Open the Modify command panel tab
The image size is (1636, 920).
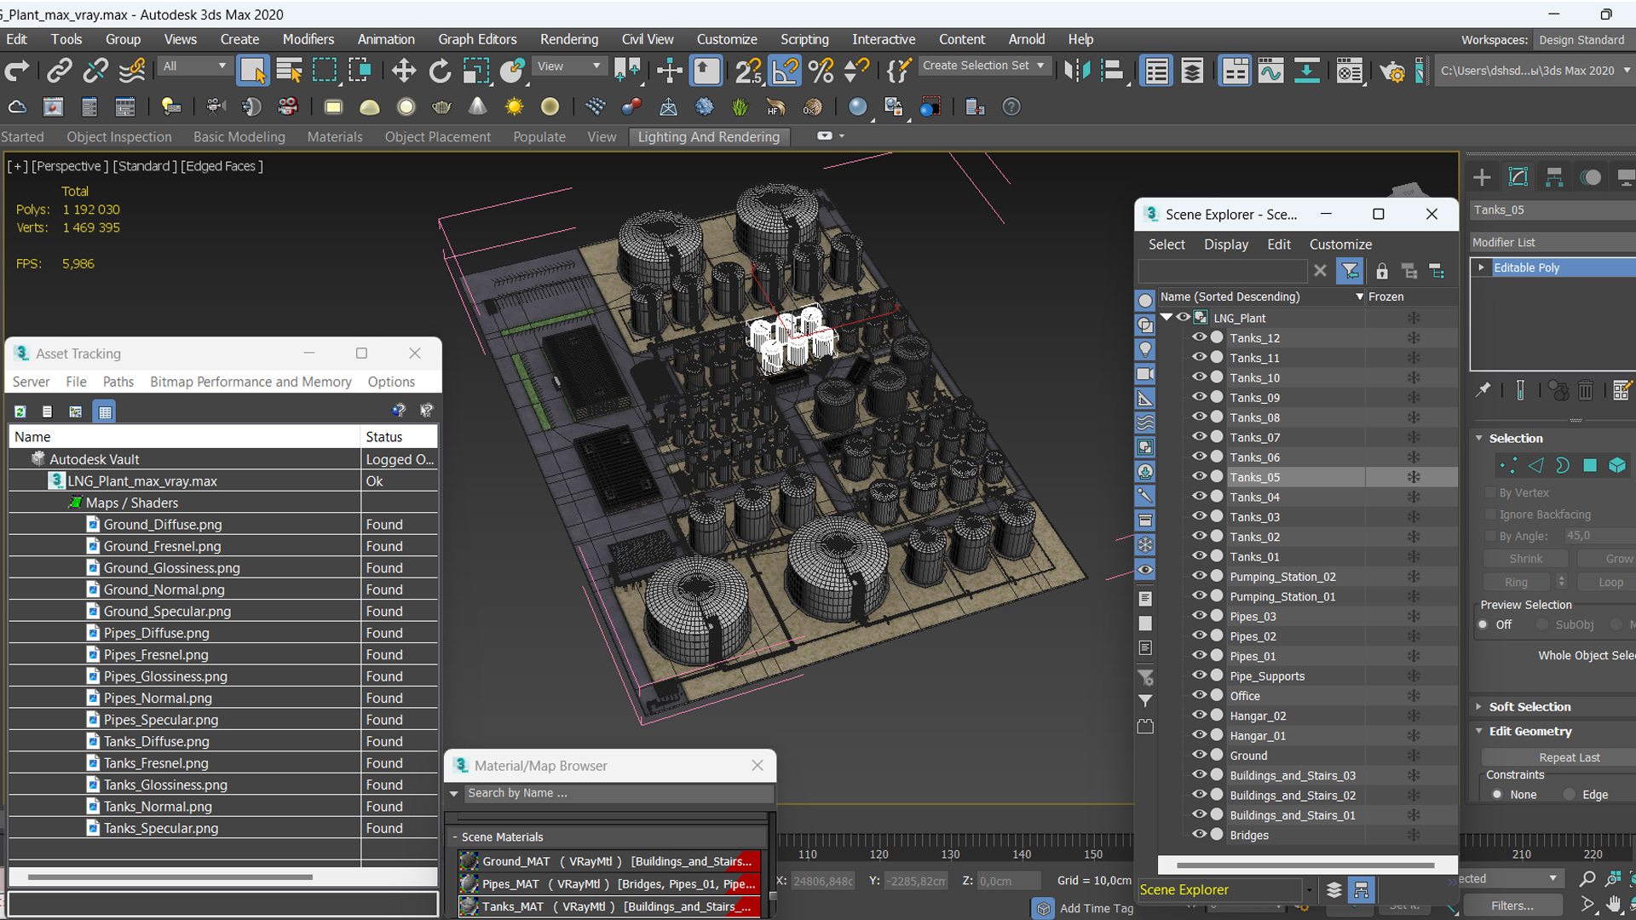point(1518,177)
